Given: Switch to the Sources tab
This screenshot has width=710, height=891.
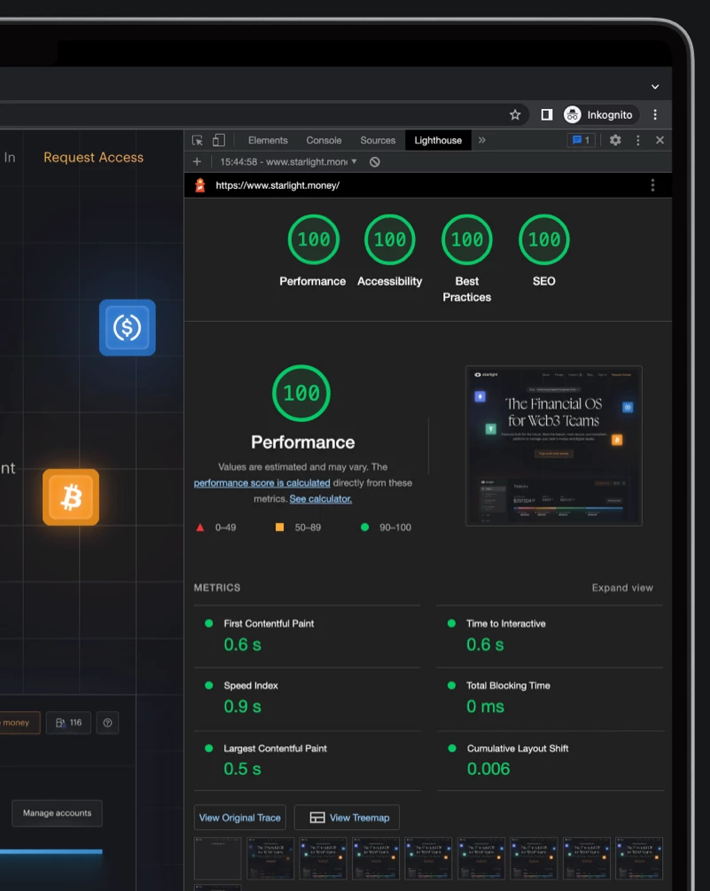Looking at the screenshot, I should (x=378, y=140).
